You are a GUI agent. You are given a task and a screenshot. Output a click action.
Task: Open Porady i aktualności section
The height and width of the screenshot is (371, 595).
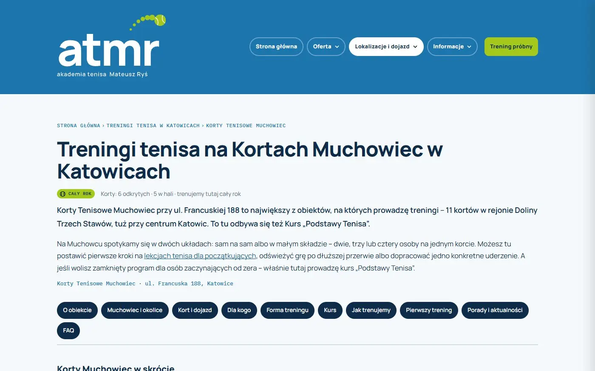[495, 310]
